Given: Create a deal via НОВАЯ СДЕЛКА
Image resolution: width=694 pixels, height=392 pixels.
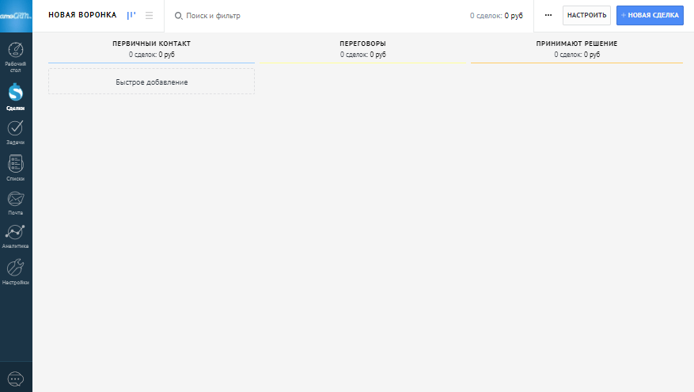Looking at the screenshot, I should coord(650,15).
